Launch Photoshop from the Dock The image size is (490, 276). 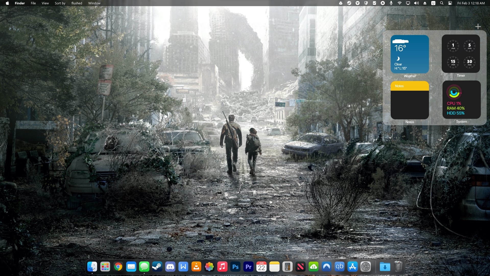tap(235, 267)
